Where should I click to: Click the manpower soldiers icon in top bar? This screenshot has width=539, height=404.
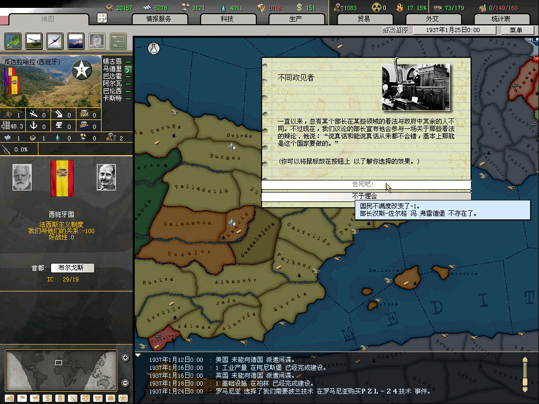tap(338, 7)
